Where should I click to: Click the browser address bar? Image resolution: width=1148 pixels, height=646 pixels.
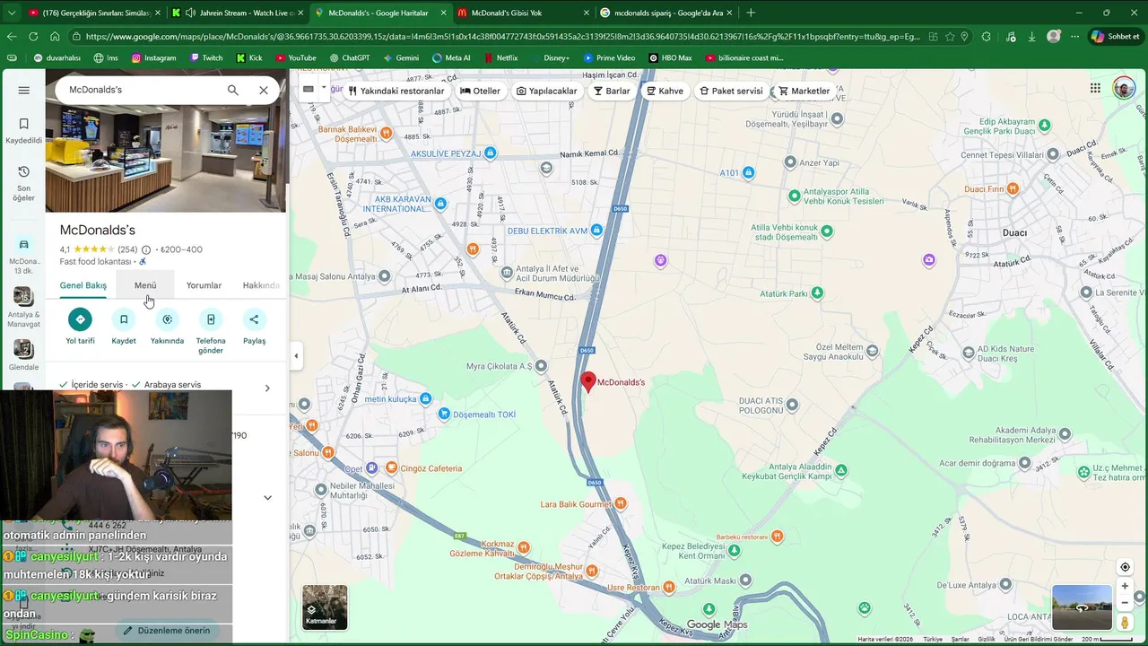[502, 37]
